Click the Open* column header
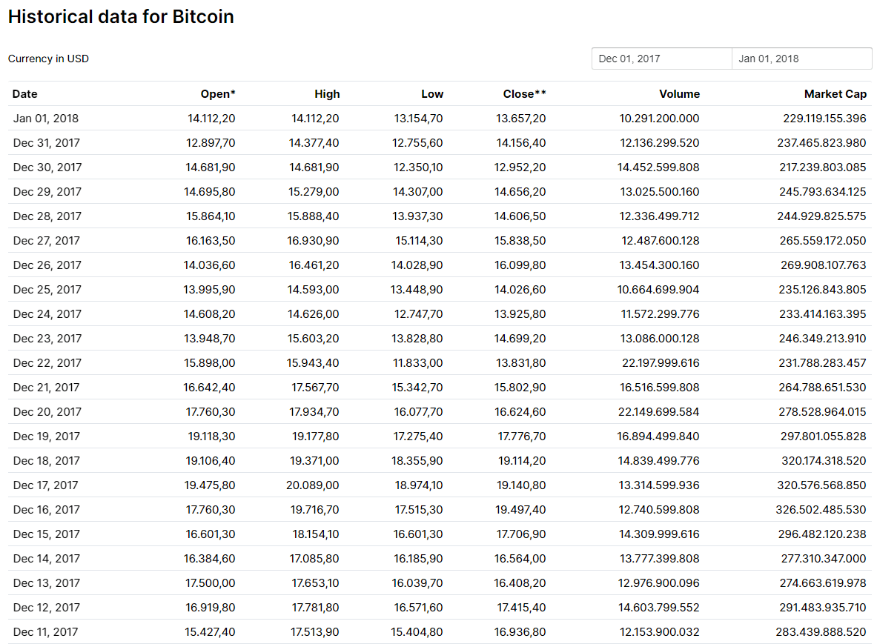The image size is (877, 644). click(218, 94)
